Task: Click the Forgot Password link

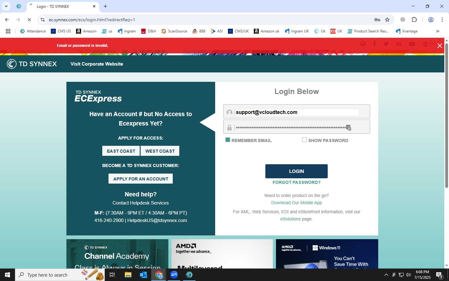Action: point(297,182)
